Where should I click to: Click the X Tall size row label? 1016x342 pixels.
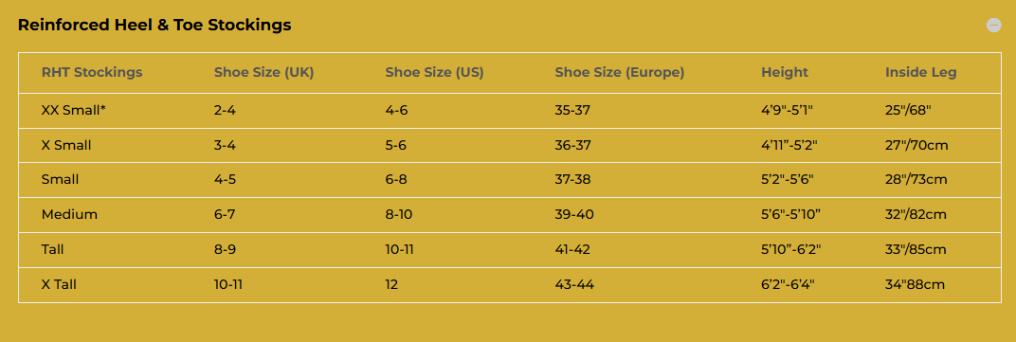point(59,284)
